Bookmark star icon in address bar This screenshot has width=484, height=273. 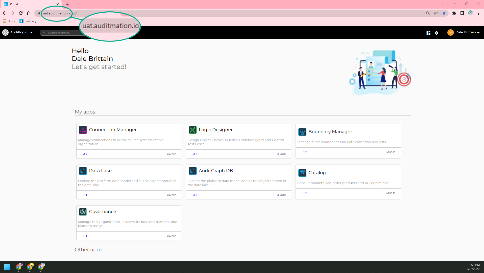(444, 13)
